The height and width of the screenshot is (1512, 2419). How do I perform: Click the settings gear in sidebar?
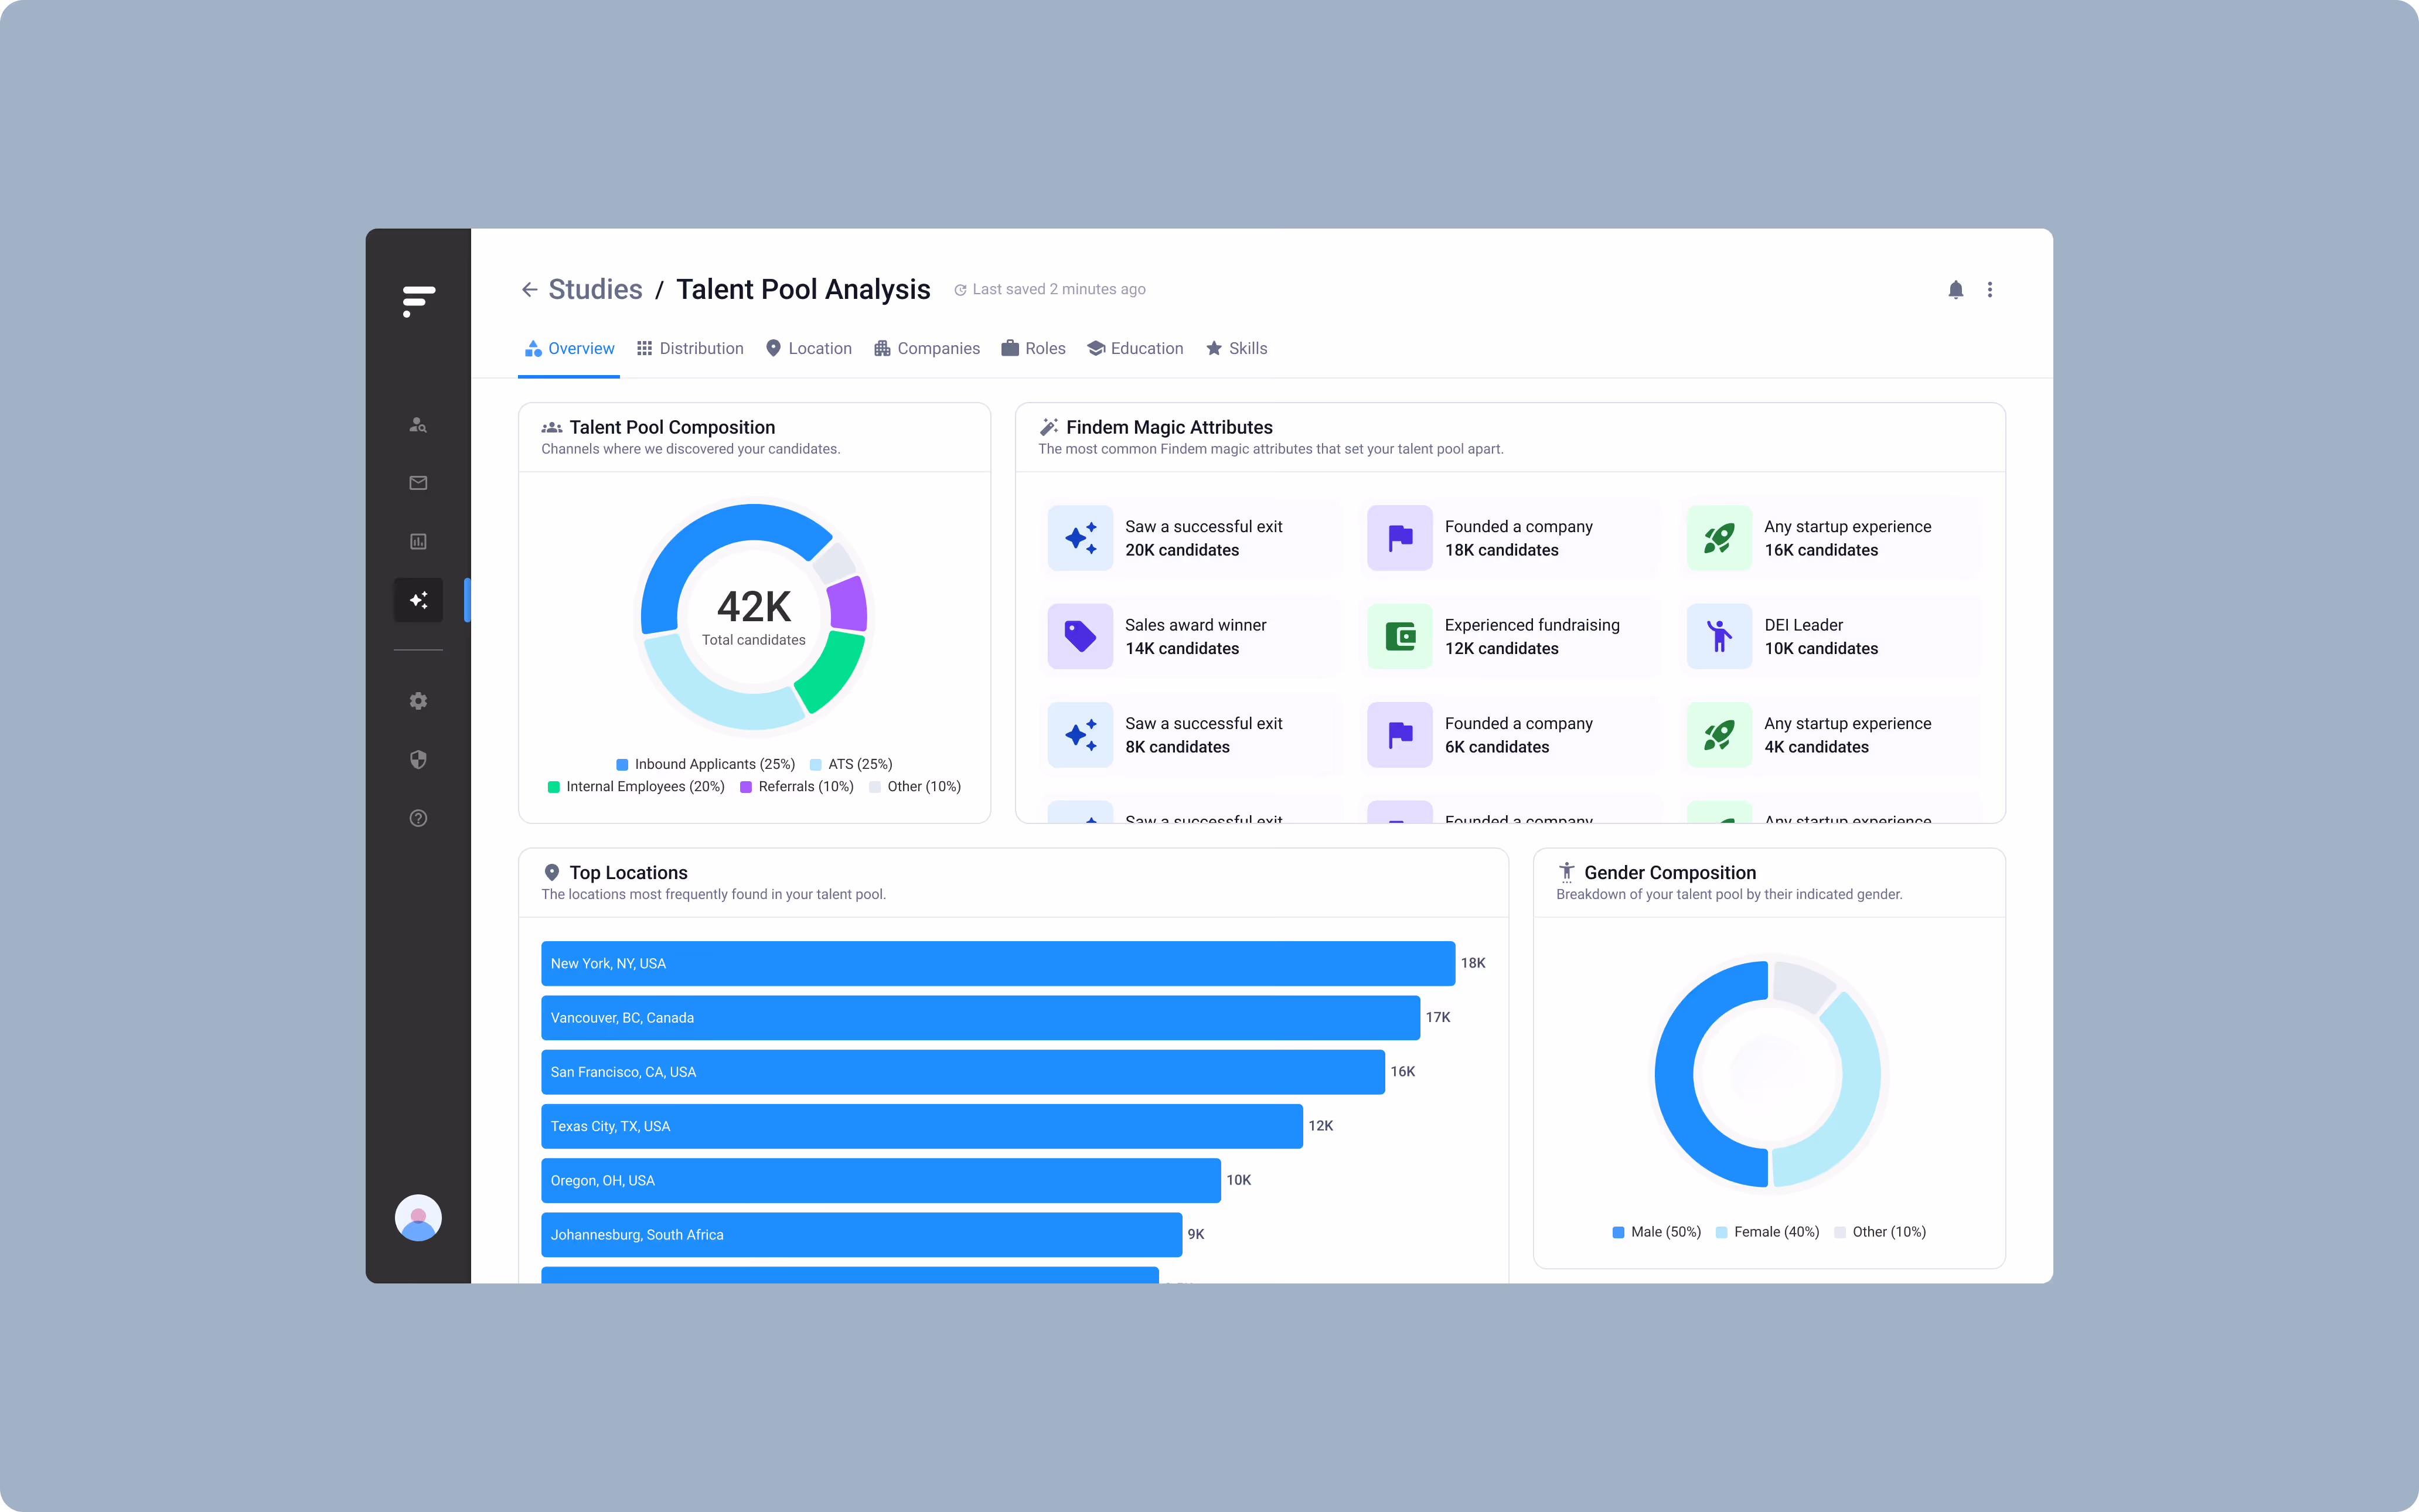click(x=418, y=701)
